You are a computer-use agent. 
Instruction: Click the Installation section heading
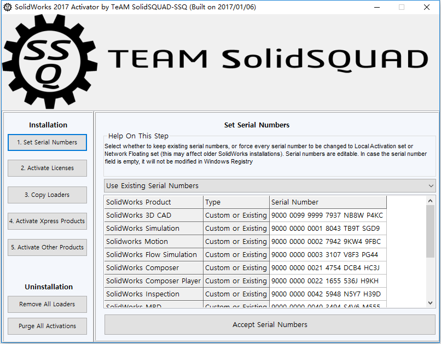coord(48,125)
